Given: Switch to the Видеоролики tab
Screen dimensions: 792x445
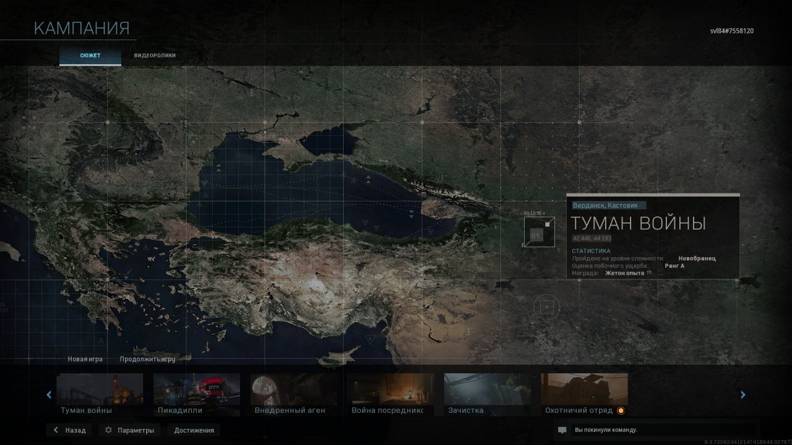Looking at the screenshot, I should (x=155, y=56).
